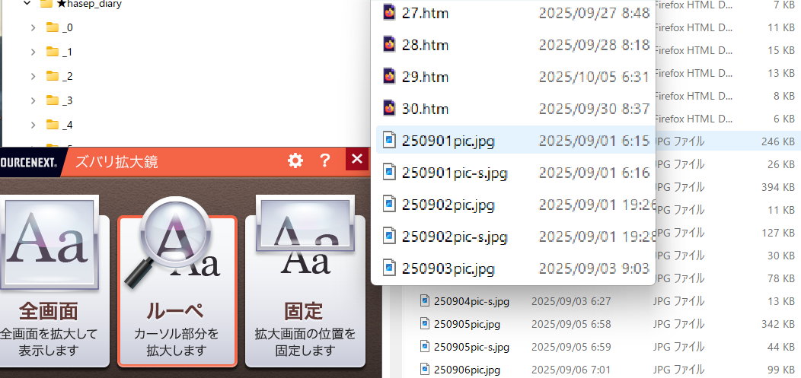Select 250904pic-s.jpg file icon

(x=425, y=301)
